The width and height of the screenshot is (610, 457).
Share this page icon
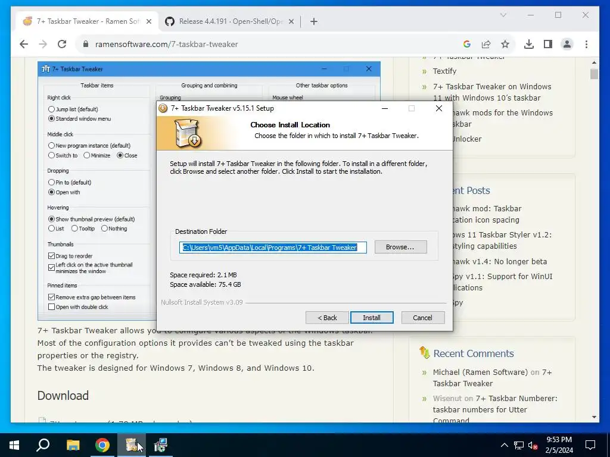486,44
